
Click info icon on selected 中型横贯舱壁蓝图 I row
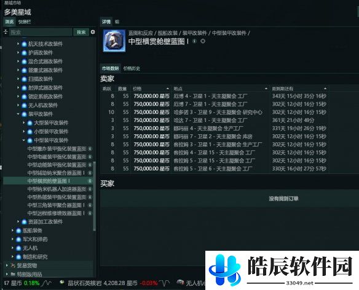click(x=90, y=181)
